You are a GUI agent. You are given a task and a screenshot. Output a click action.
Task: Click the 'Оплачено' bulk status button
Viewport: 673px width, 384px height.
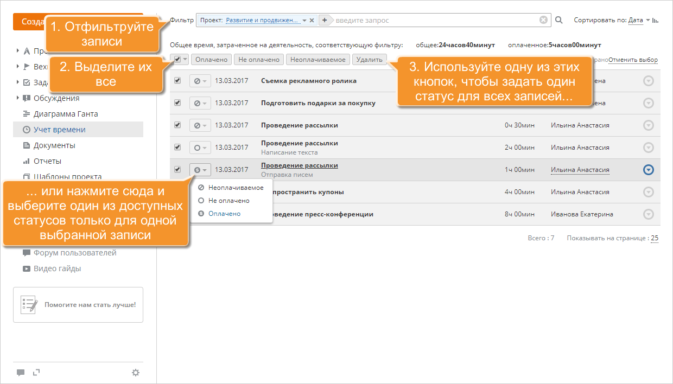211,60
